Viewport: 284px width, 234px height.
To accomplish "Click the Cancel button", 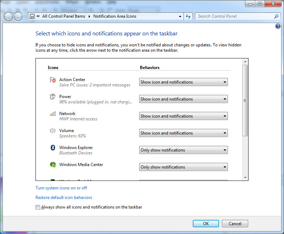I will click(235, 223).
